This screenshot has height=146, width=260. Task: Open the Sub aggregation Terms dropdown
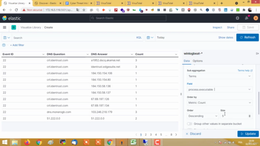pos(219,76)
